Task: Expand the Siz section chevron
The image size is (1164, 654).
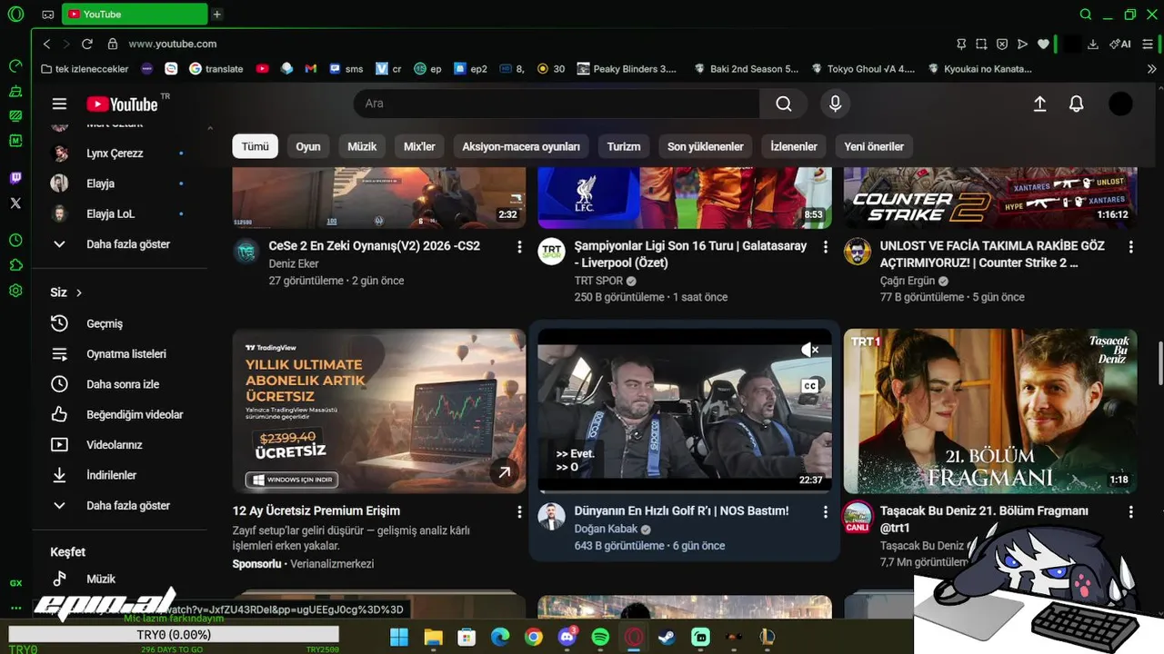Action: (79, 292)
